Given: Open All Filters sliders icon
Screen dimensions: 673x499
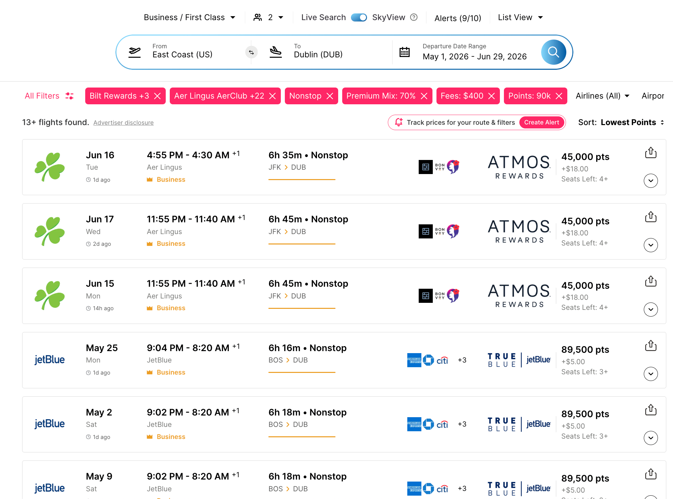Looking at the screenshot, I should coord(69,96).
